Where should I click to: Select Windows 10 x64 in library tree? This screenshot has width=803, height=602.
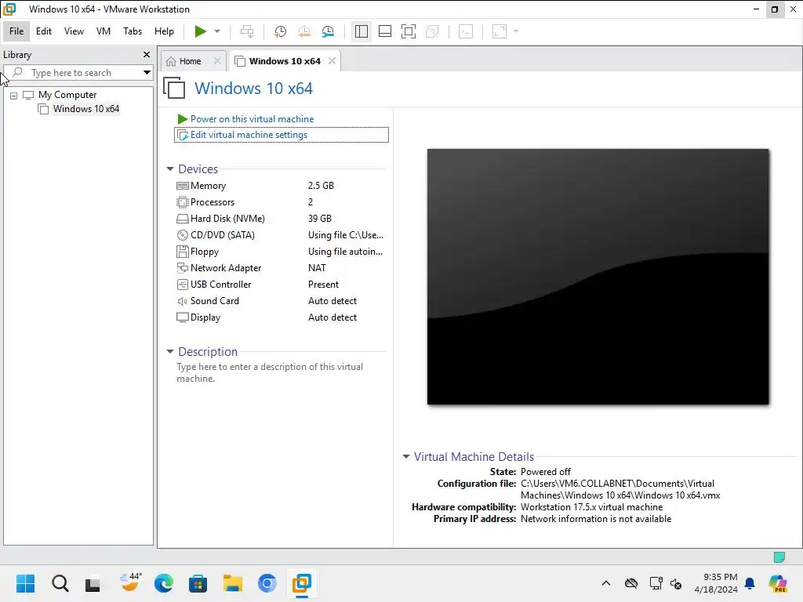(x=86, y=108)
